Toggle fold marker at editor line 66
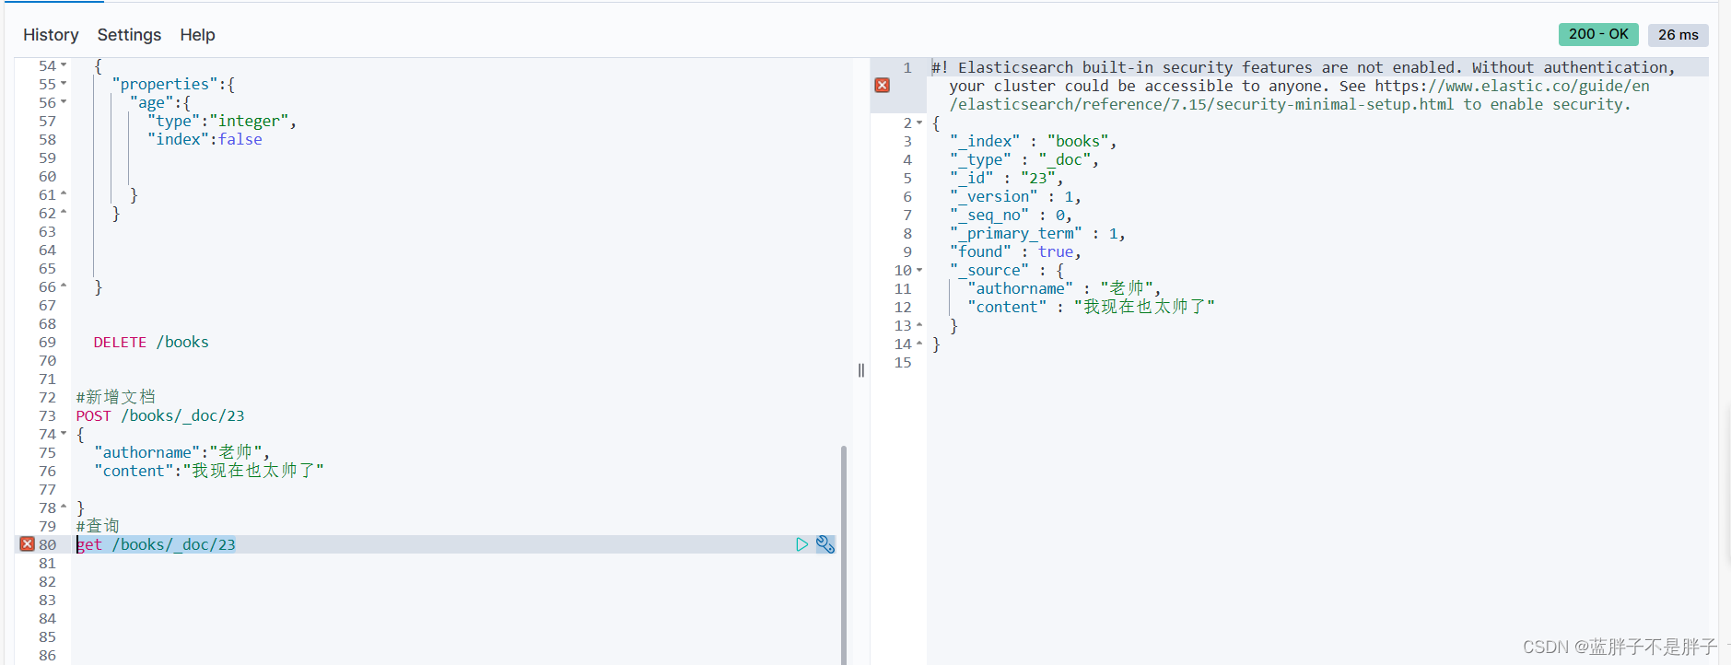The height and width of the screenshot is (665, 1731). 64,286
